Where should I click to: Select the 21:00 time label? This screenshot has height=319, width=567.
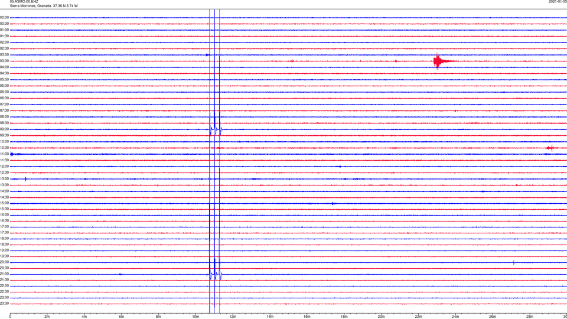4,274
